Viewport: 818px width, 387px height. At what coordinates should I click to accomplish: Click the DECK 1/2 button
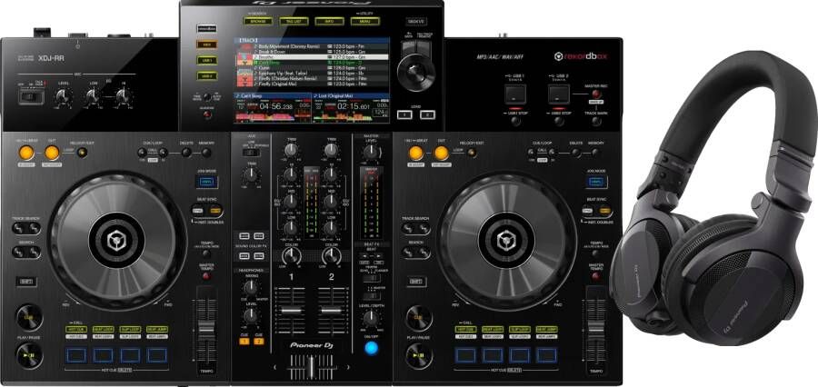tap(415, 22)
